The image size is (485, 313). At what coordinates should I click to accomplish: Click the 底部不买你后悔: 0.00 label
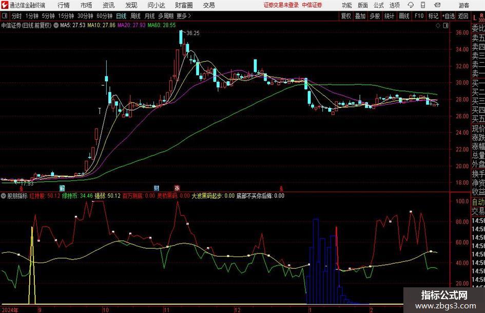click(x=260, y=196)
